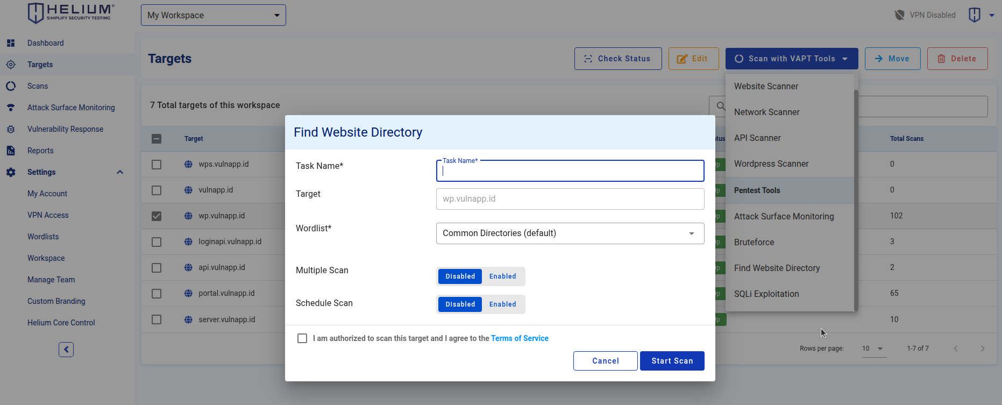Viewport: 1002px width, 405px height.
Task: Click the Targets crosshair icon in the sidebar
Action: click(x=11, y=65)
